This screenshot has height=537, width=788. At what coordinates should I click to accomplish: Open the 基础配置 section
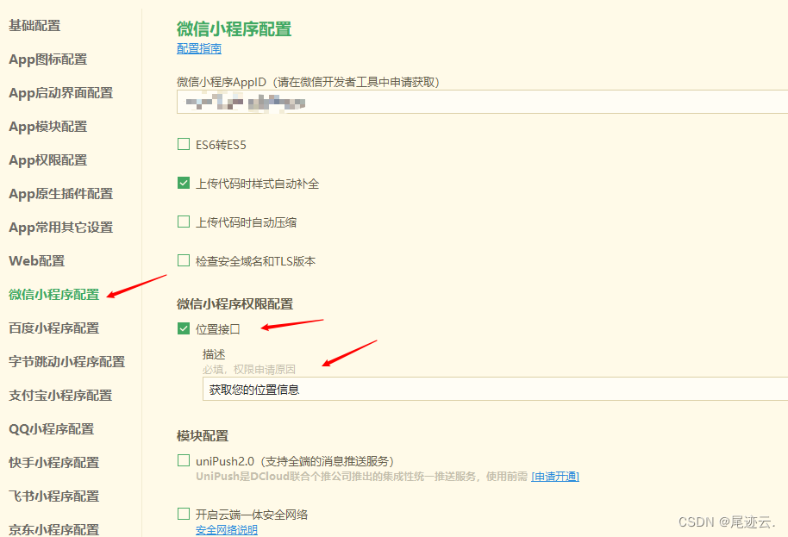pyautogui.click(x=34, y=26)
